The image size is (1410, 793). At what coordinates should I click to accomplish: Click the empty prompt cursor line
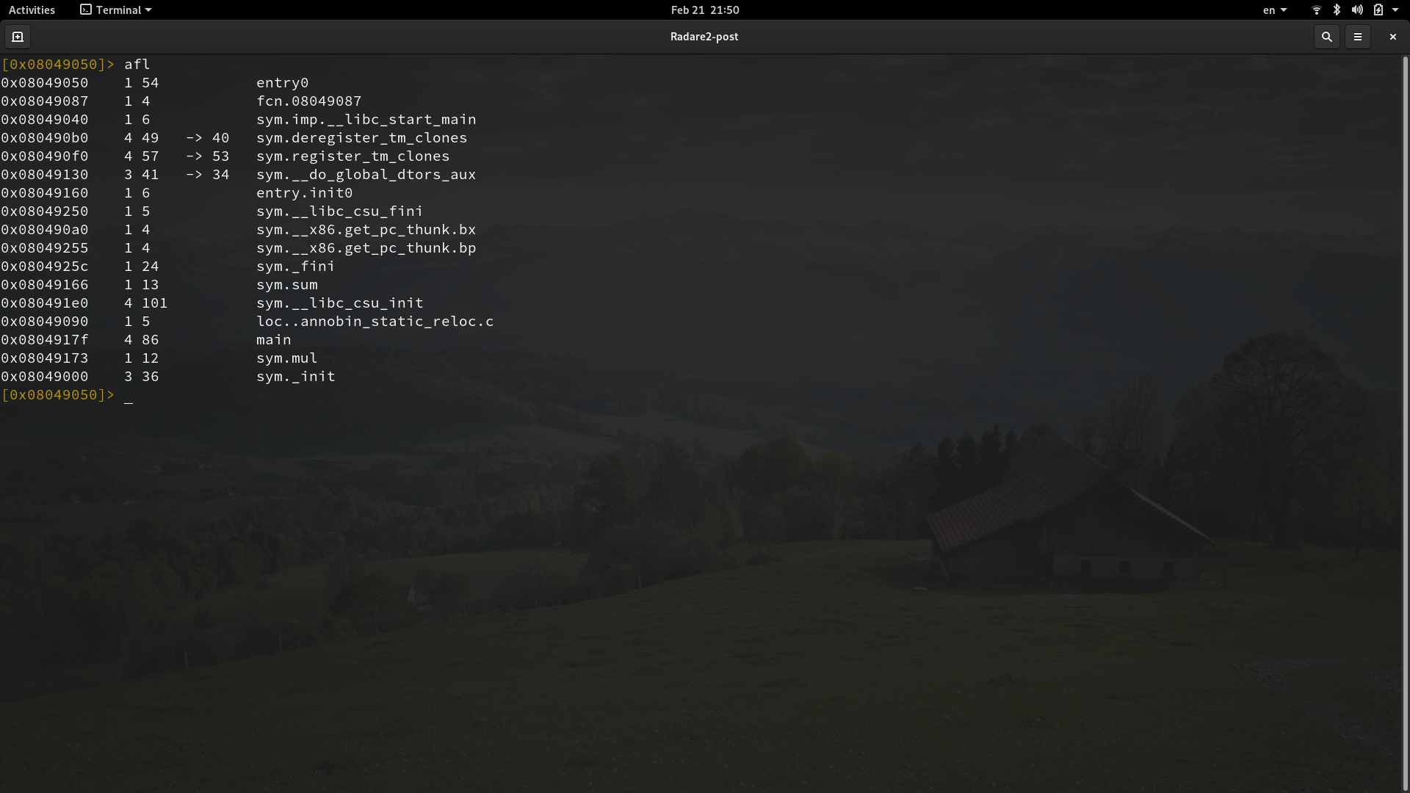129,396
